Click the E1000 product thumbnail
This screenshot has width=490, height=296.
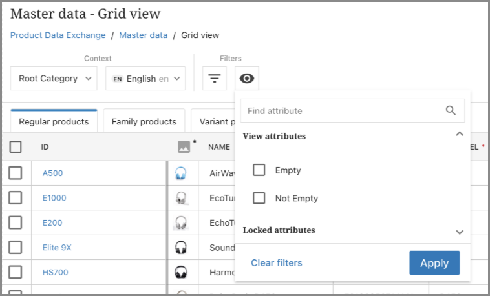click(180, 198)
